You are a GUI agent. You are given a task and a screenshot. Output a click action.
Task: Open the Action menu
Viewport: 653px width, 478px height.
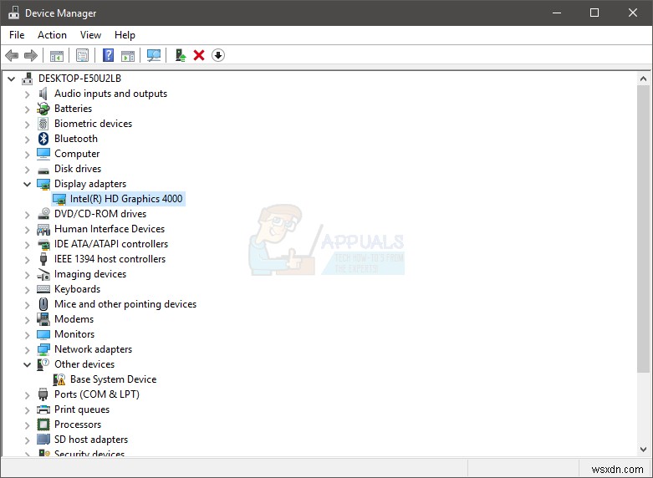pos(52,35)
